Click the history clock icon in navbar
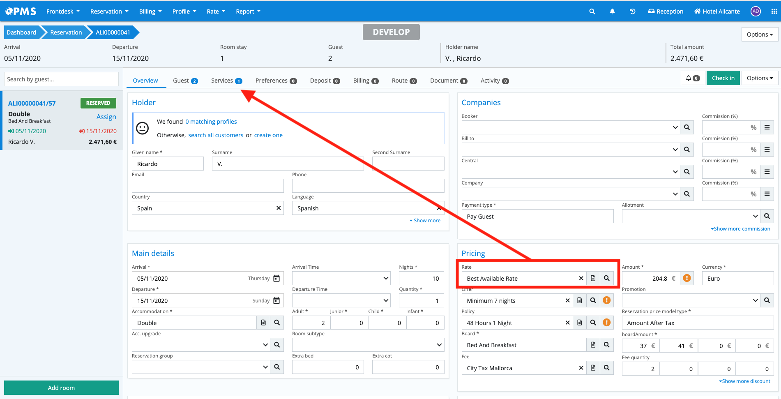The image size is (781, 399). coord(632,12)
